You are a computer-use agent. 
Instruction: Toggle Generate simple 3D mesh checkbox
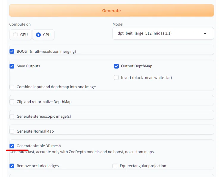click(12, 146)
